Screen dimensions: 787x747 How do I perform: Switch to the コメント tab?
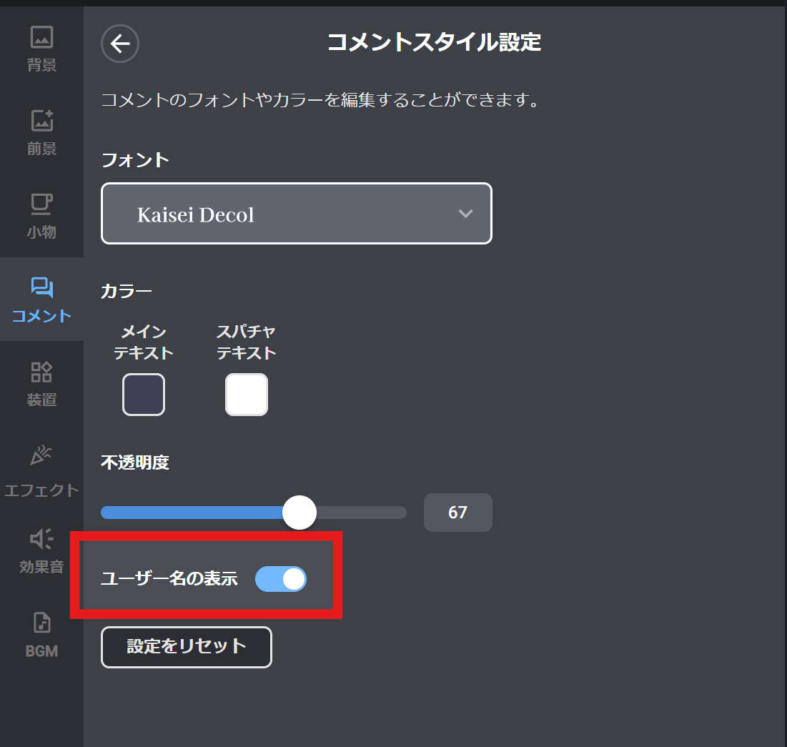tap(41, 300)
